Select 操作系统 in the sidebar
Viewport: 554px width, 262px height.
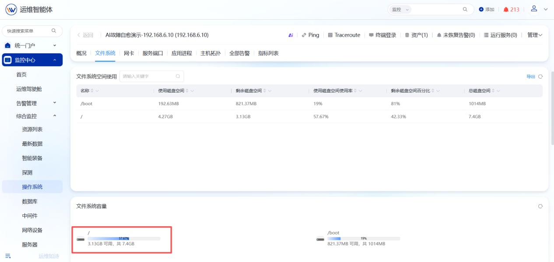click(32, 187)
